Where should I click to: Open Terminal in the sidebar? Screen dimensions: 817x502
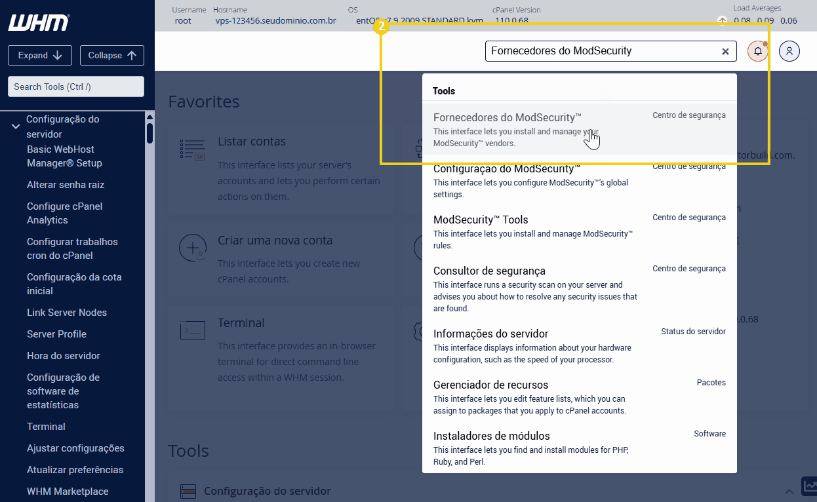click(x=46, y=427)
